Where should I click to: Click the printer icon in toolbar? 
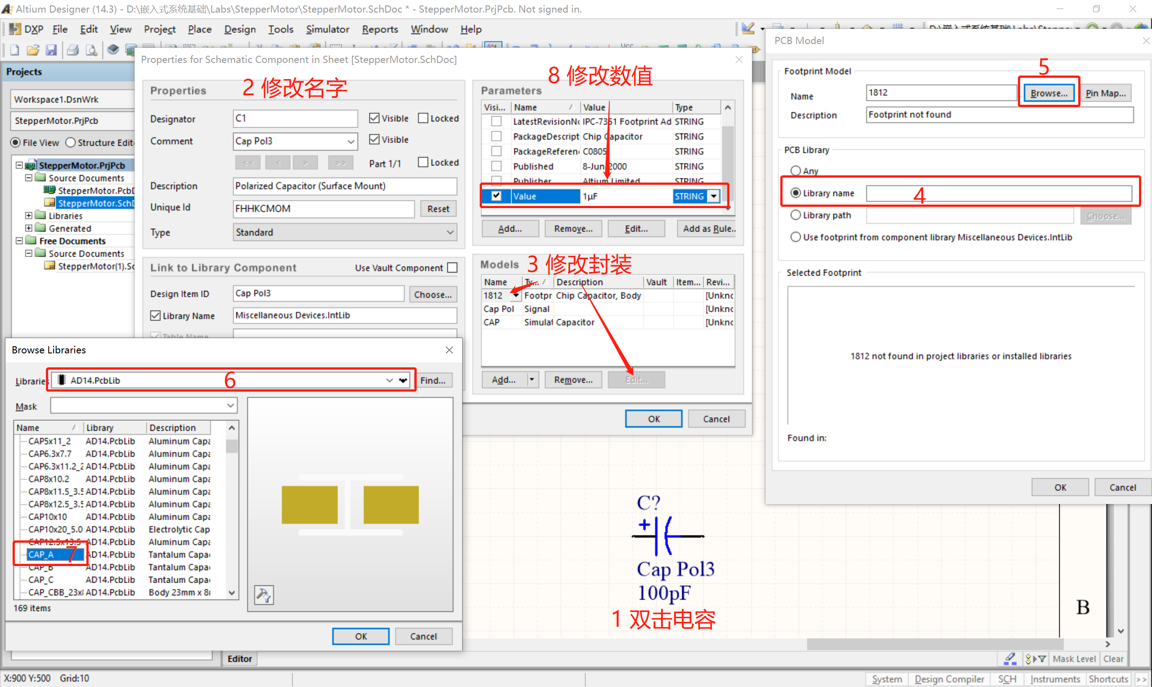tap(73, 50)
